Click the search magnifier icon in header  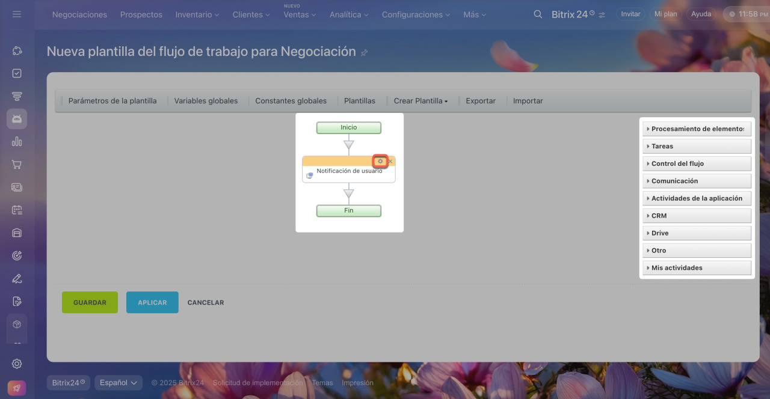coord(538,14)
